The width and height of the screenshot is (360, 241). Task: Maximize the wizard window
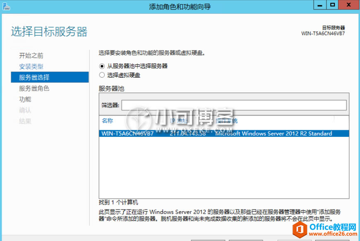pyautogui.click(x=332, y=5)
